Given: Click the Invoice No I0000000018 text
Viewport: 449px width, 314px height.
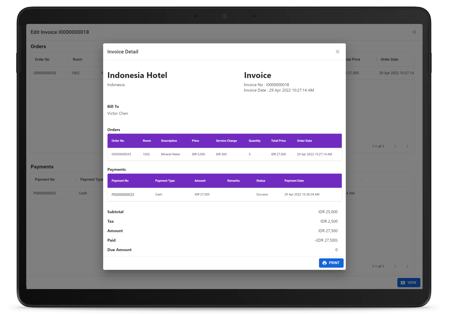Looking at the screenshot, I should pyautogui.click(x=266, y=85).
